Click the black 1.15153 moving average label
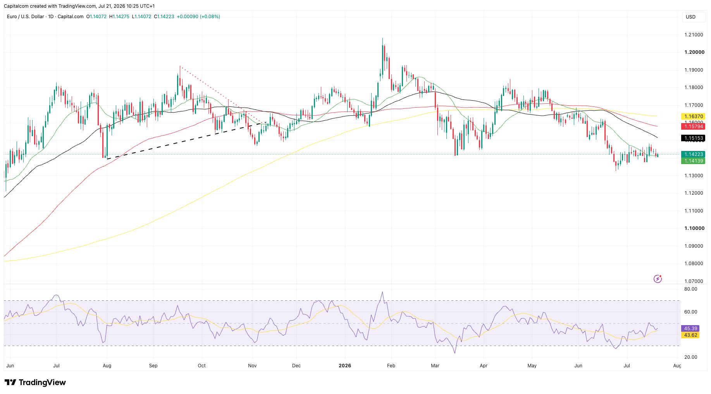 [693, 138]
